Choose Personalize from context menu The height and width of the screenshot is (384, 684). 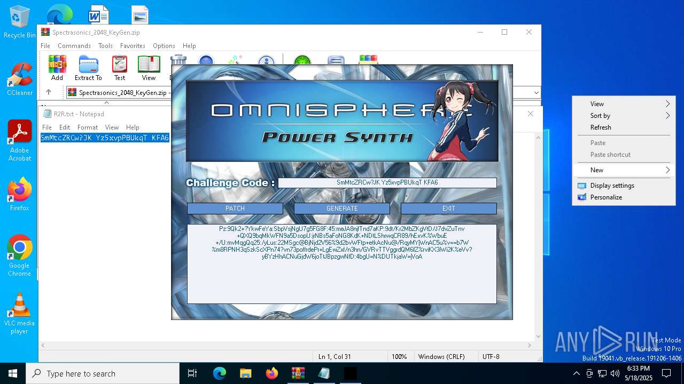[x=624, y=197]
